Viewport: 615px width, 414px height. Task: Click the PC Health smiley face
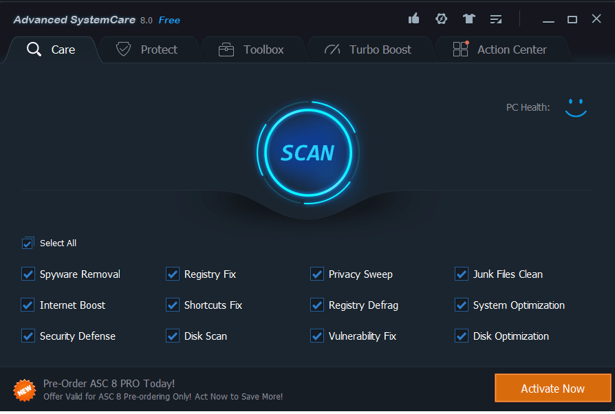(x=576, y=107)
